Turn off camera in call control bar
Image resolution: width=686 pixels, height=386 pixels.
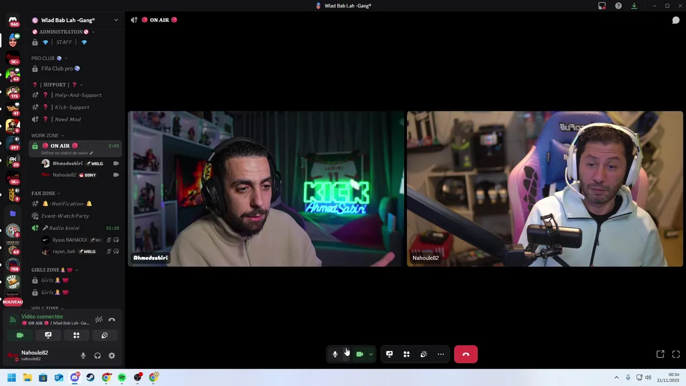coord(360,354)
